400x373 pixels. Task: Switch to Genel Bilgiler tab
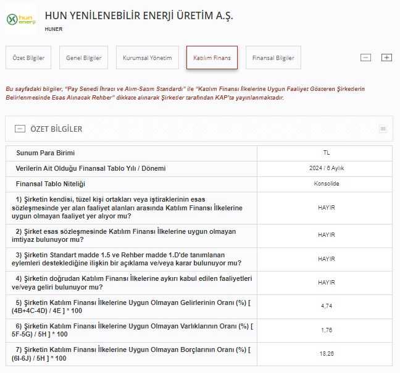pyautogui.click(x=84, y=58)
